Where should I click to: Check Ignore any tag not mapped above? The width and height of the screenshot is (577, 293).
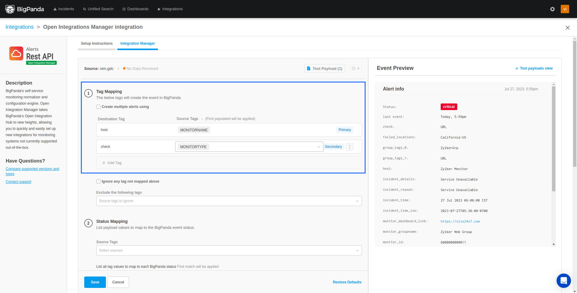(98, 181)
